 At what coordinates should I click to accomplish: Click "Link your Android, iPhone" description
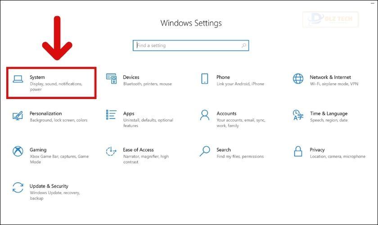[240, 84]
